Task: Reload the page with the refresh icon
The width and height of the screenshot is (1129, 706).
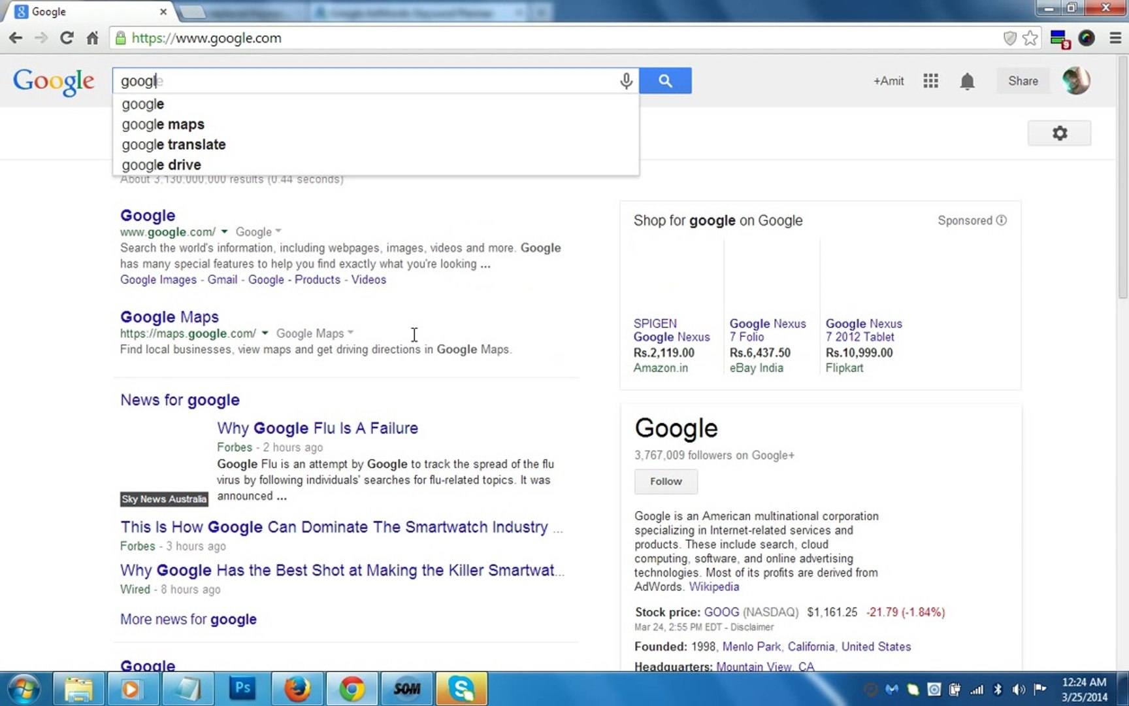Action: pos(67,38)
